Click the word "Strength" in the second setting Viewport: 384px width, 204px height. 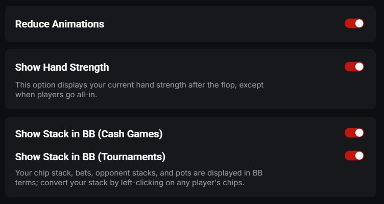point(90,67)
